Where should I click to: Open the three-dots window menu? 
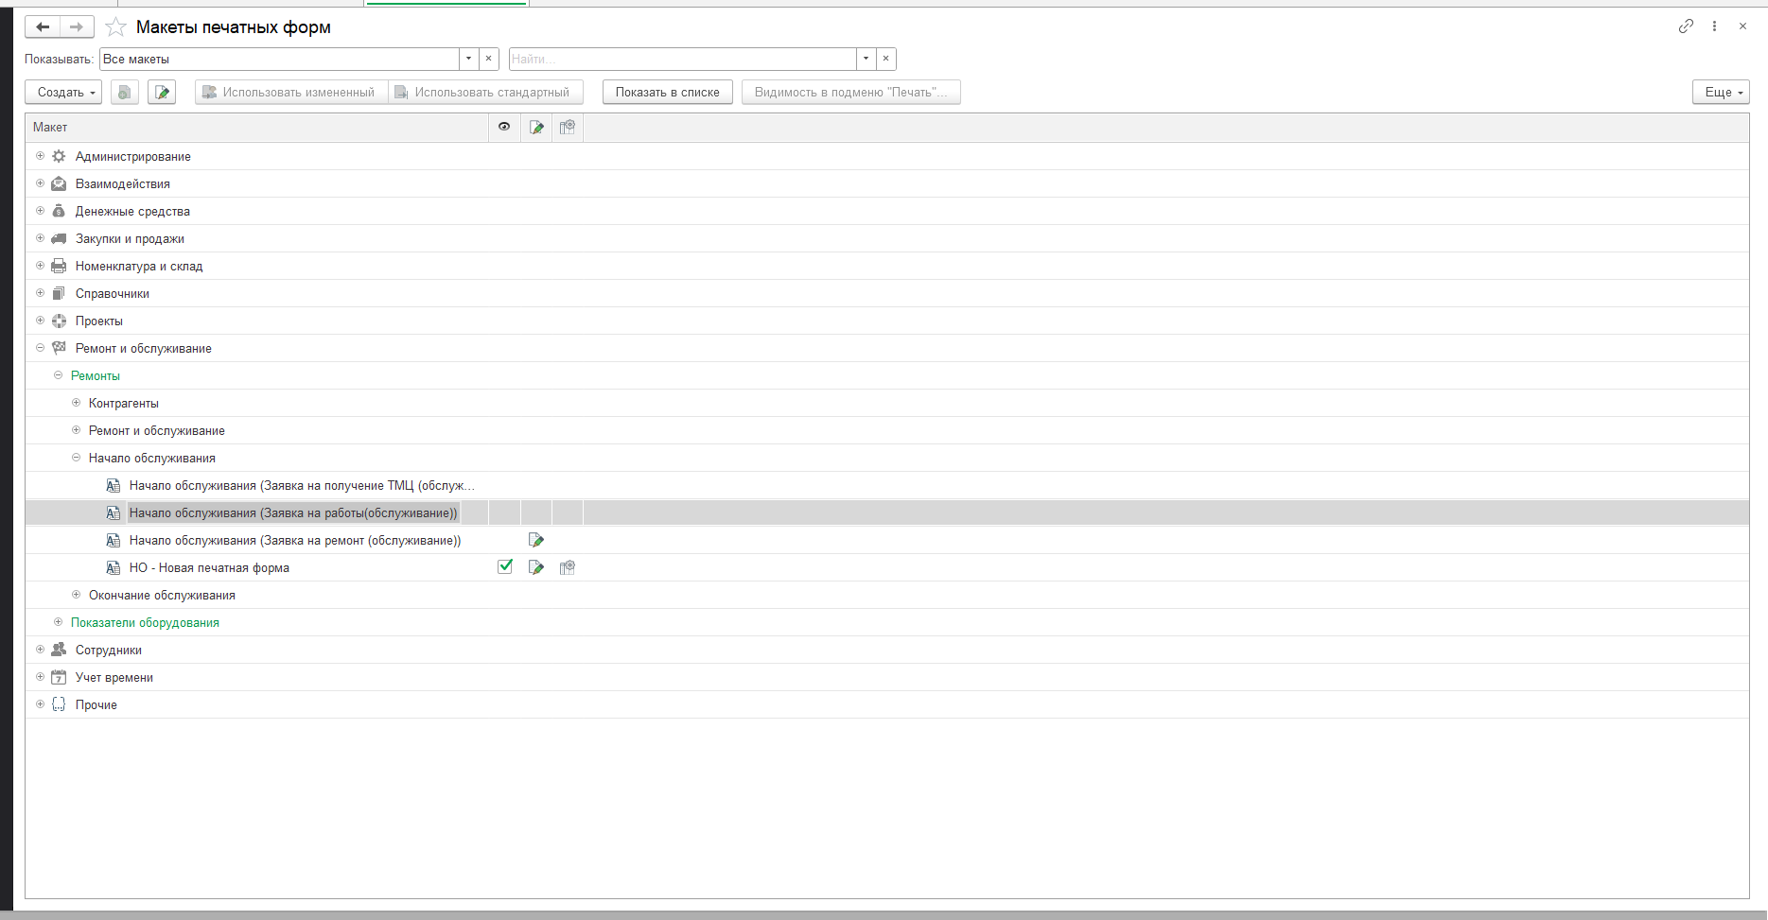click(x=1714, y=26)
